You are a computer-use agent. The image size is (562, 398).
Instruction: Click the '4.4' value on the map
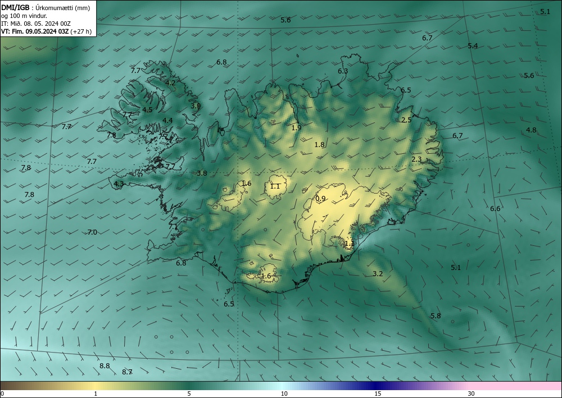pos(167,120)
